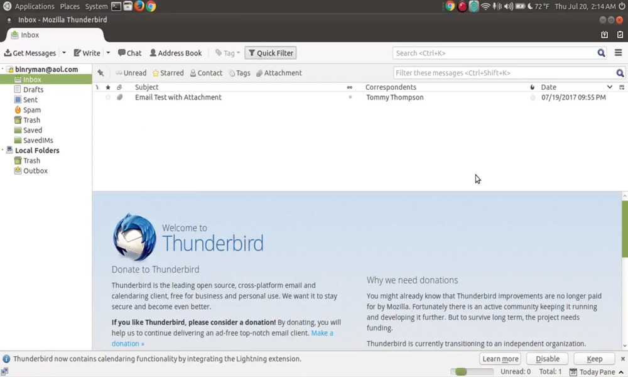
Task: Toggle the Attachment message filter
Action: (279, 73)
